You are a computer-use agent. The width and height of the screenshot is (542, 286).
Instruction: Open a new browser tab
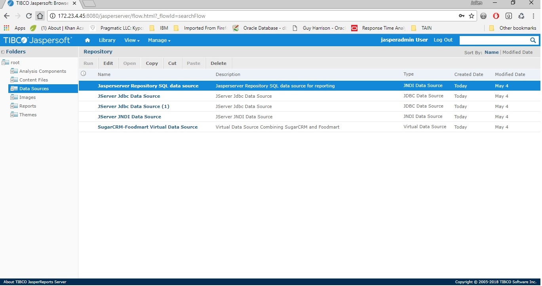click(x=89, y=4)
